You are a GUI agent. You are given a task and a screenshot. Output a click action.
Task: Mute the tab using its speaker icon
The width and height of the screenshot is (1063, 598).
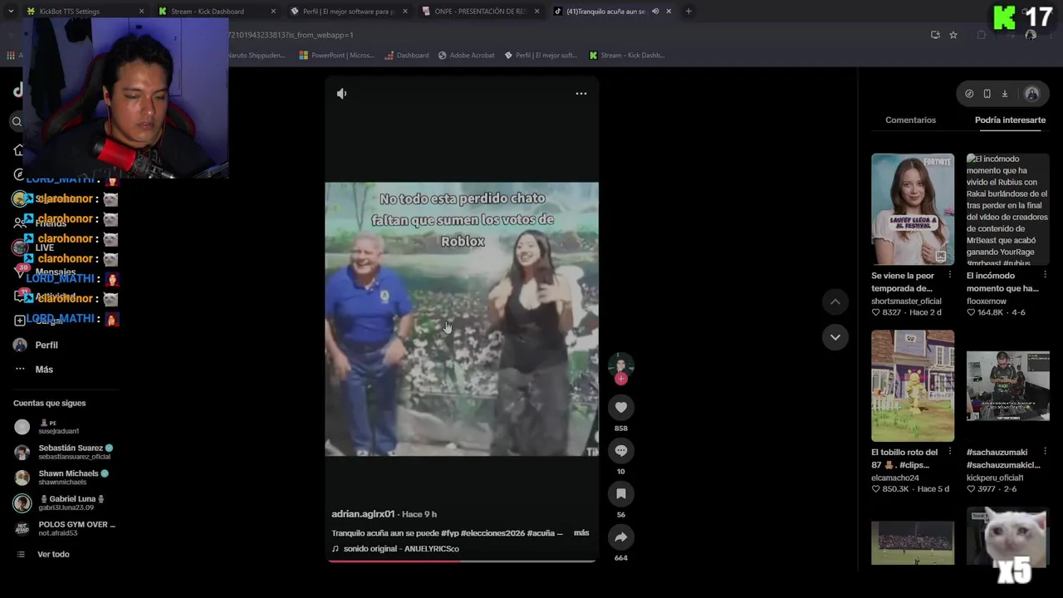pyautogui.click(x=655, y=12)
